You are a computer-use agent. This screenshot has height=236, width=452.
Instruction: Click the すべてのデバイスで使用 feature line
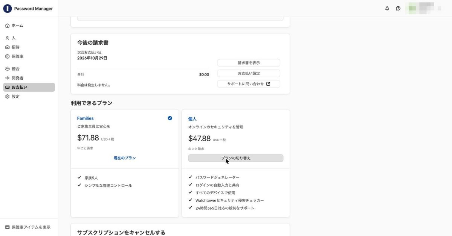tap(215, 193)
